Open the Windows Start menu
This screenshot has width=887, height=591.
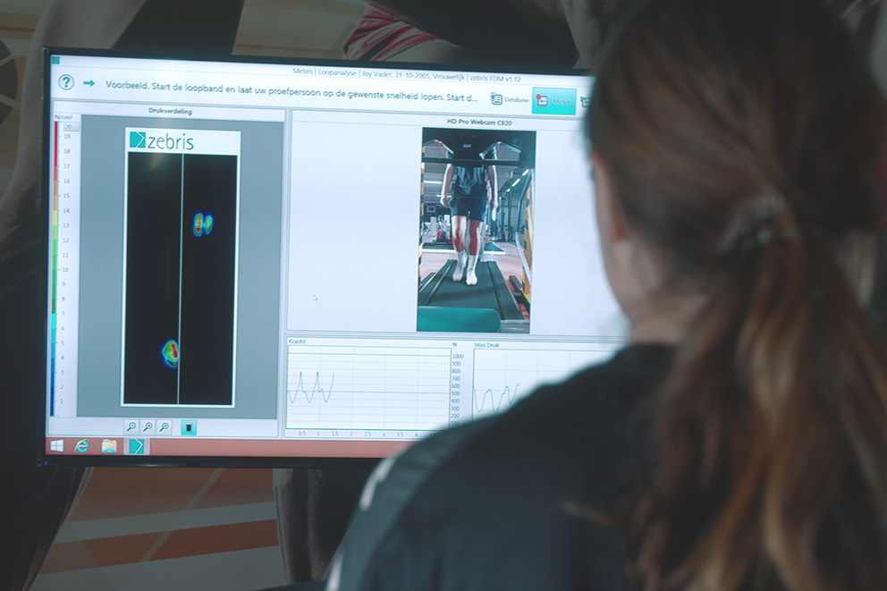[56, 445]
